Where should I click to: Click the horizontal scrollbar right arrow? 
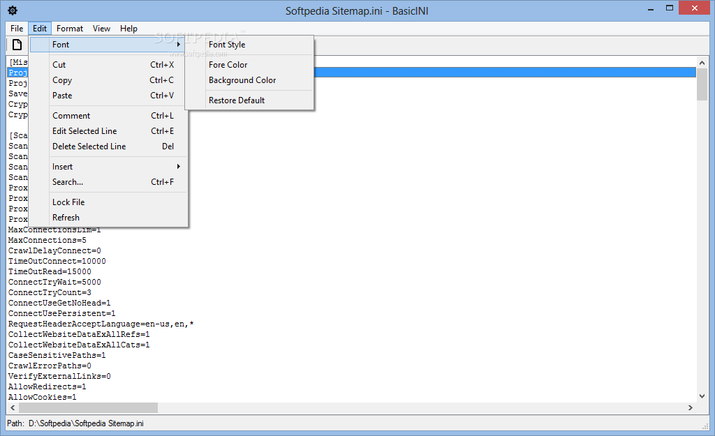pyautogui.click(x=691, y=408)
